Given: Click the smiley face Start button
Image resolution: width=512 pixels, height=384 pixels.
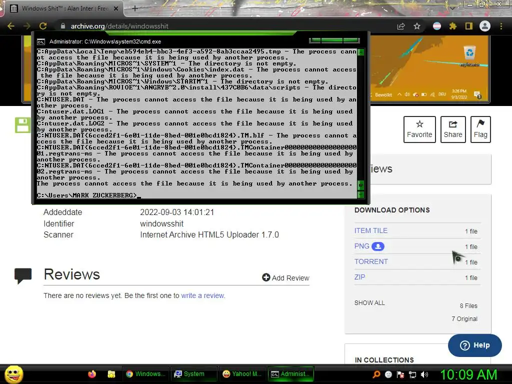Looking at the screenshot, I should pos(13,374).
